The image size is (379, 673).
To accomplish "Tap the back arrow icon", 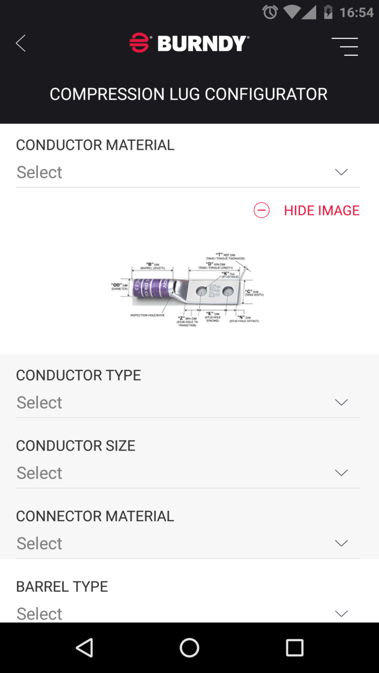I will [x=21, y=43].
